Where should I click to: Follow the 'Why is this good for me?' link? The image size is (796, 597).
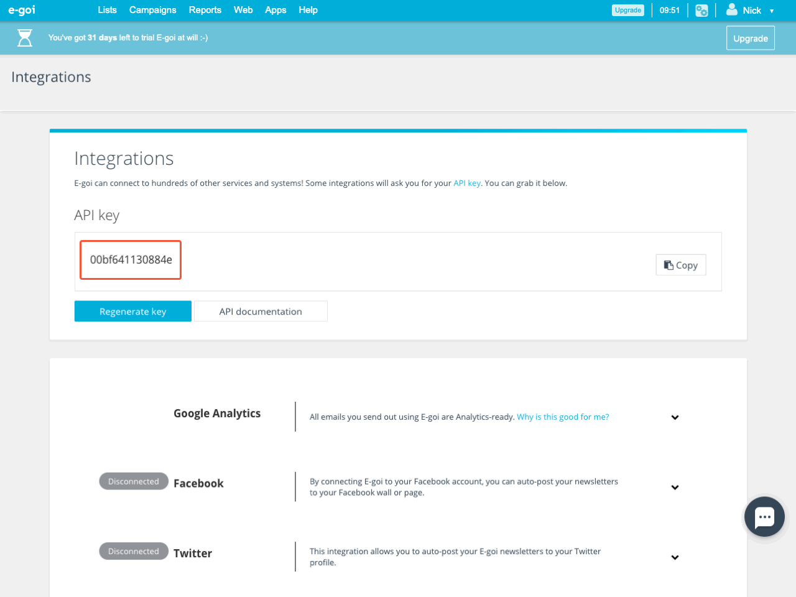[563, 417]
